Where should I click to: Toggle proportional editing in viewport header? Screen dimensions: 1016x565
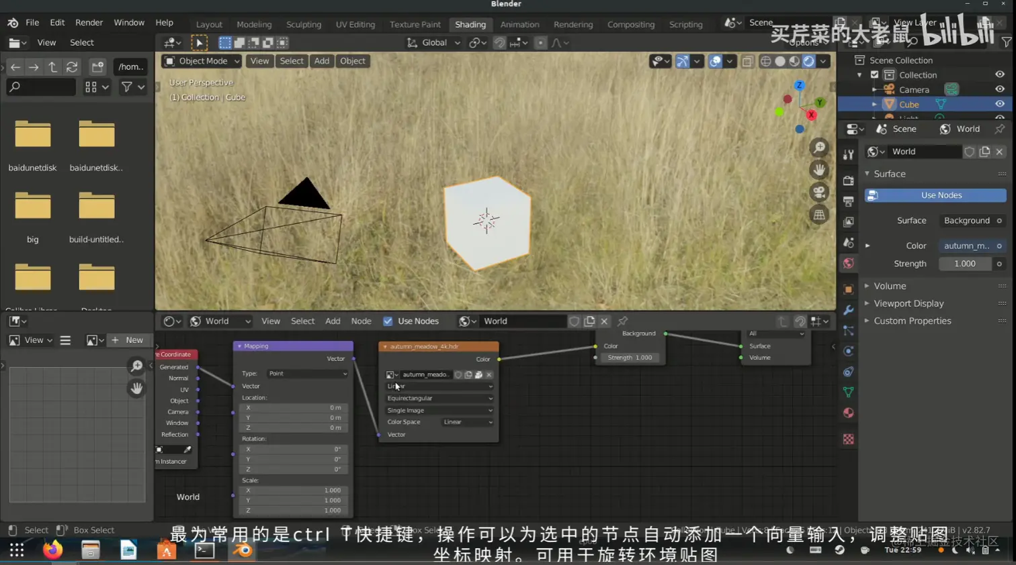[540, 42]
